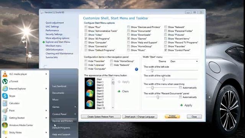Open Luis Sandoval personal folder link
This screenshot has width=245, height=138.
59,86
